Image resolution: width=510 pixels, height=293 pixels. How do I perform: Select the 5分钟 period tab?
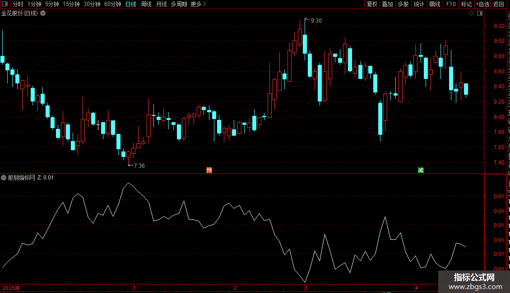tap(52, 4)
